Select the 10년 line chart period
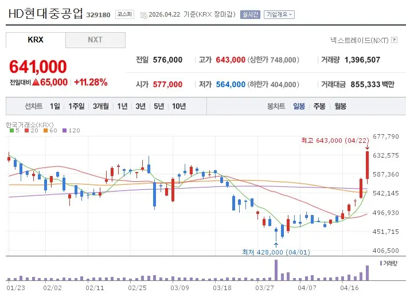Screen dimensions: 406x297 click(179, 106)
